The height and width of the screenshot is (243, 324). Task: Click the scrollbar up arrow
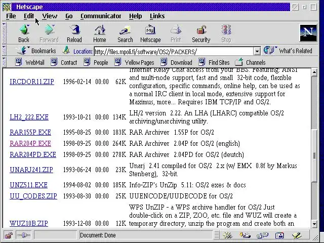[x=314, y=72]
